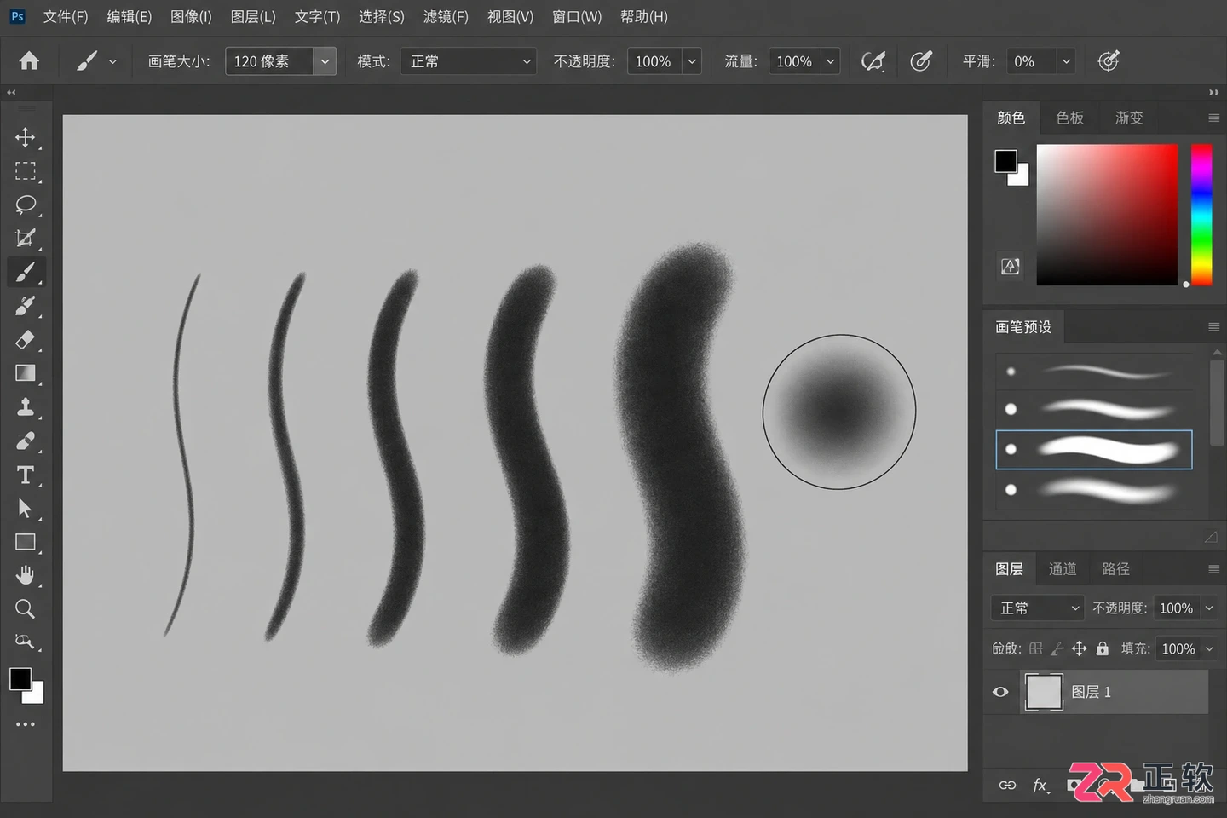Image resolution: width=1227 pixels, height=818 pixels.
Task: Select the Clone Stamp tool
Action: (26, 407)
